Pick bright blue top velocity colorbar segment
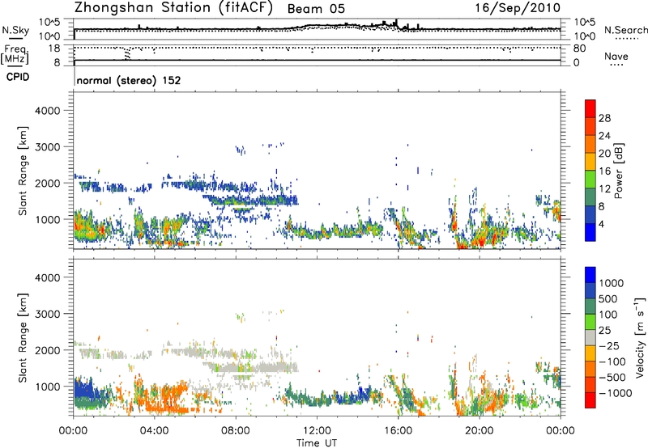 coord(590,275)
